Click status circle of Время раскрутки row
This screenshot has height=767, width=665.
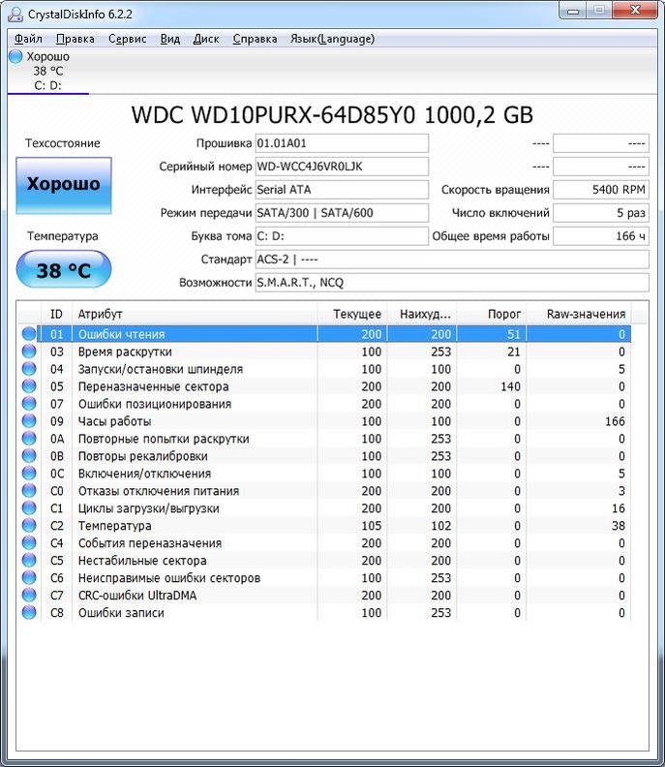(29, 352)
